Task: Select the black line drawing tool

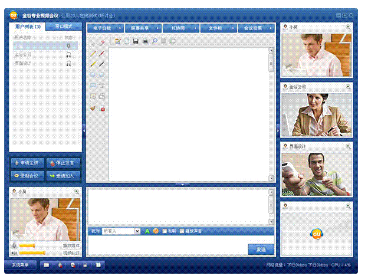Action: coord(101,64)
